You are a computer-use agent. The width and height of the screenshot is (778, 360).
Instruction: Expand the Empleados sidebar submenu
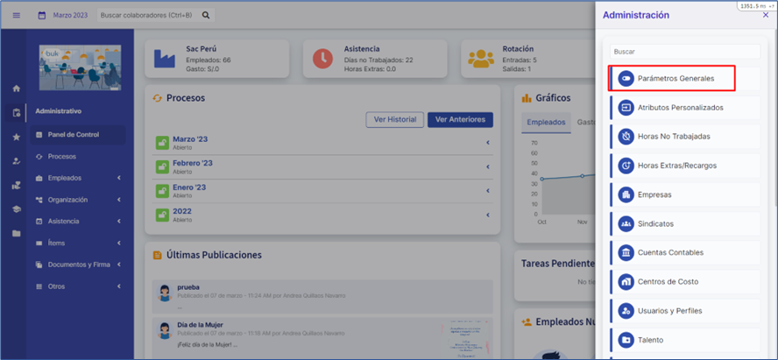pos(118,178)
